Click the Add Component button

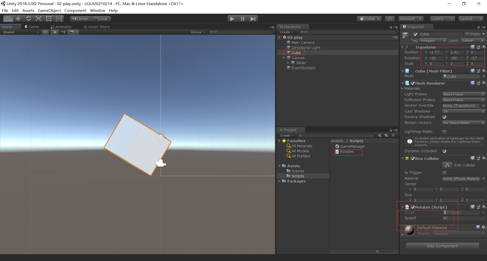[x=442, y=246]
